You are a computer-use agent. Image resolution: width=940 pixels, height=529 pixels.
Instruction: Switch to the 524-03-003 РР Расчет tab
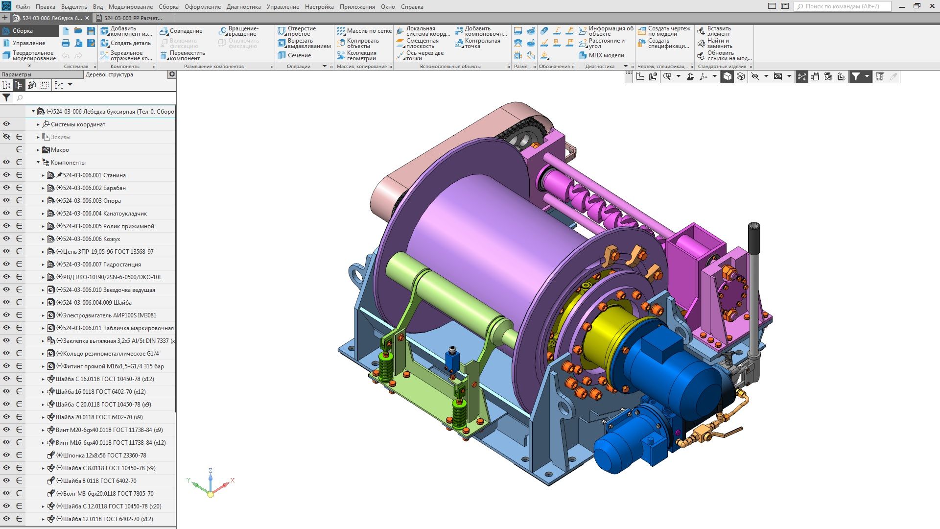(x=132, y=18)
